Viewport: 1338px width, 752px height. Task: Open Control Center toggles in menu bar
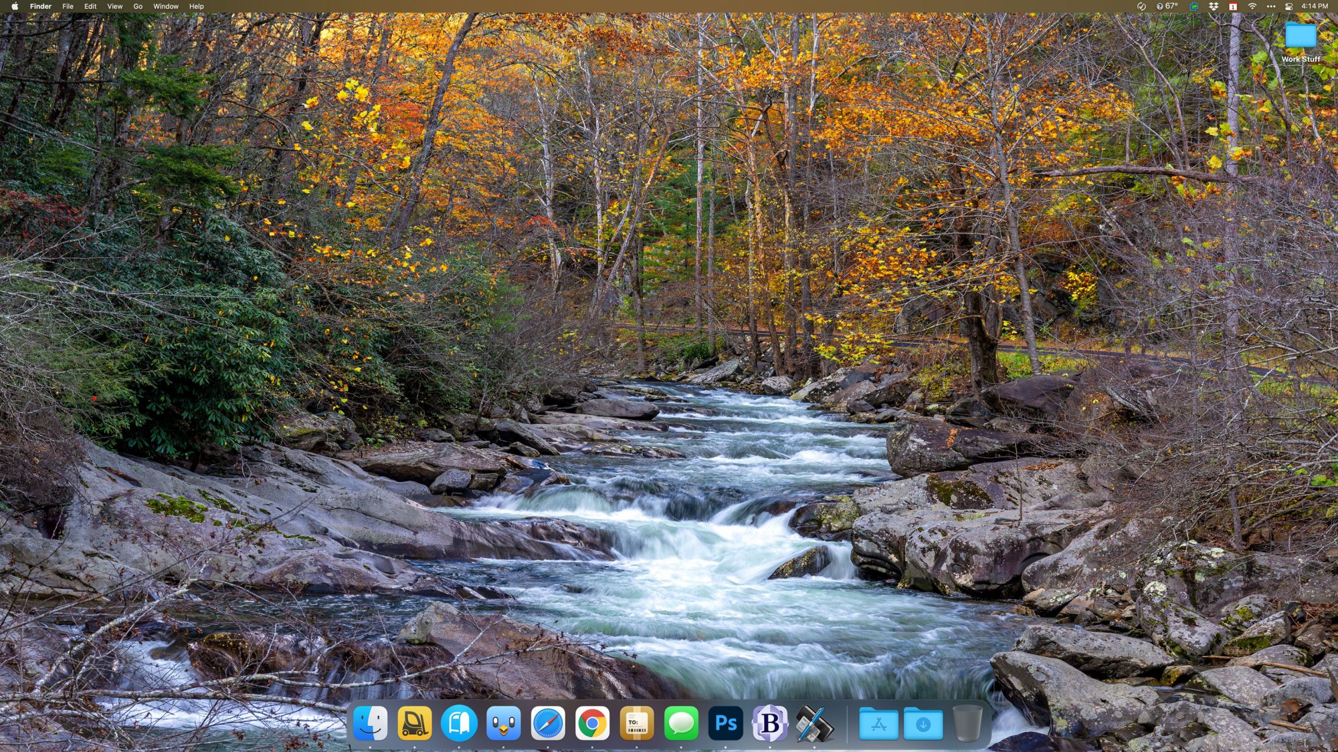click(1288, 7)
